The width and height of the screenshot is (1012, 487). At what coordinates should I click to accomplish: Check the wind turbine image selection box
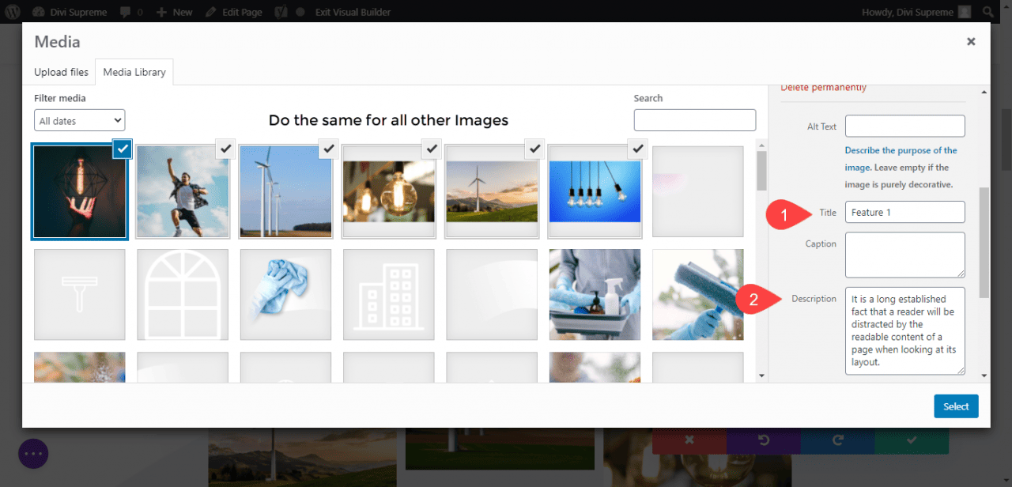point(328,149)
